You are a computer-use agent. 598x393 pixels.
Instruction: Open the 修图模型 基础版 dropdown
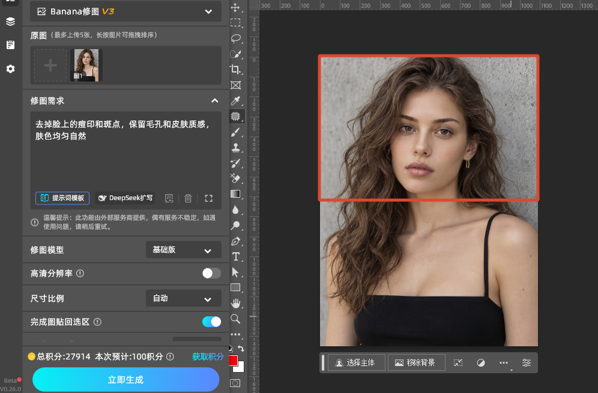(x=184, y=250)
